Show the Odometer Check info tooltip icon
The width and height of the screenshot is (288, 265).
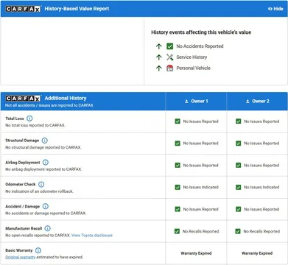pyautogui.click(x=41, y=184)
